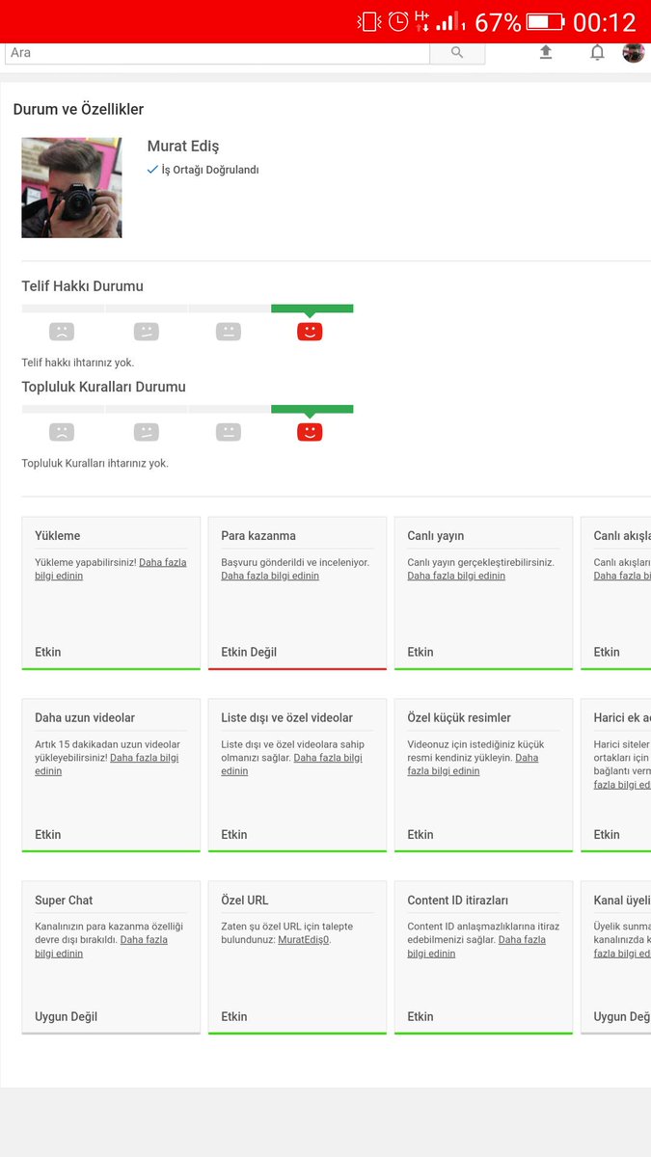Tap the battery icon in the status bar
The height and width of the screenshot is (1157, 651).
click(x=545, y=21)
